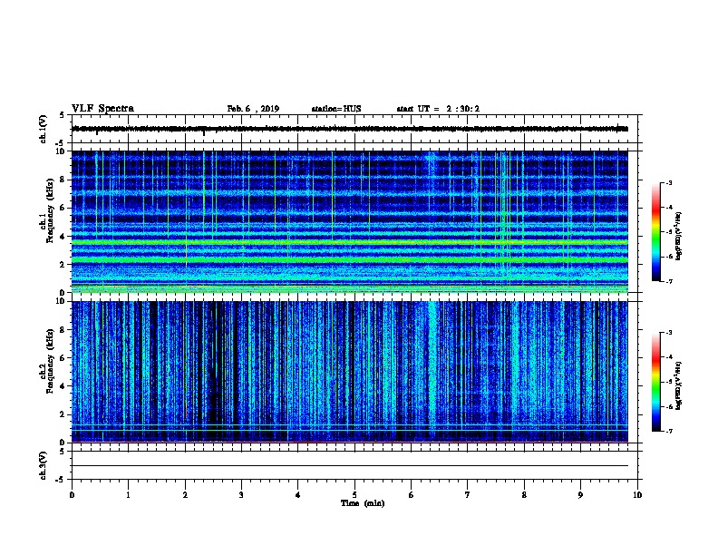Select the "start UT = 2:30:2" text
718x555 pixels.
[438, 109]
